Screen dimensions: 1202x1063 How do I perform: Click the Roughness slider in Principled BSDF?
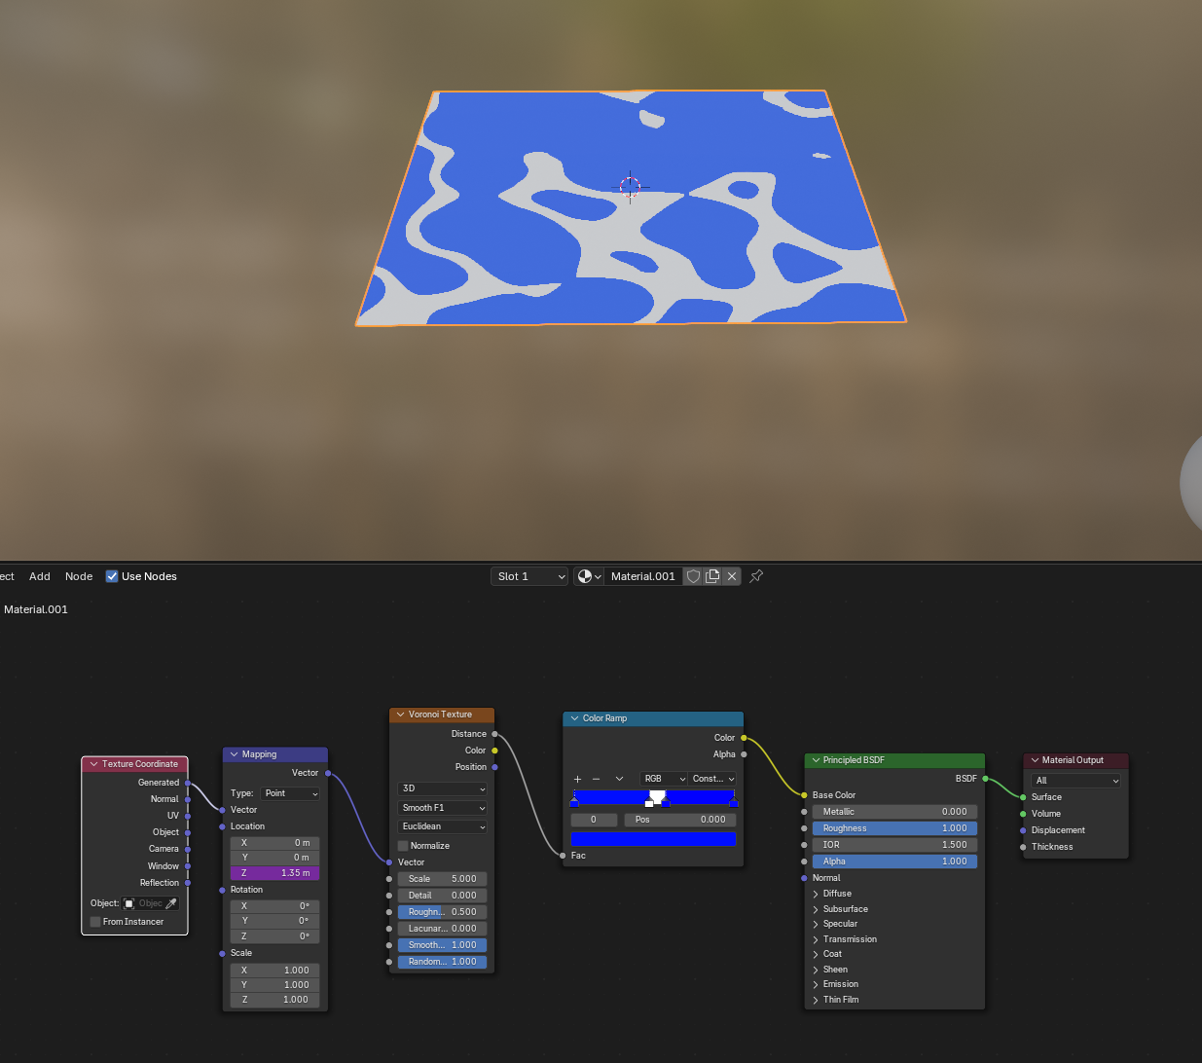click(894, 828)
